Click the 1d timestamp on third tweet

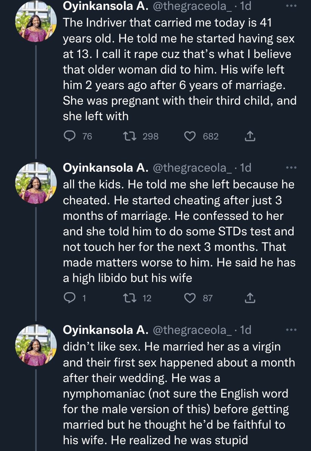pyautogui.click(x=246, y=330)
